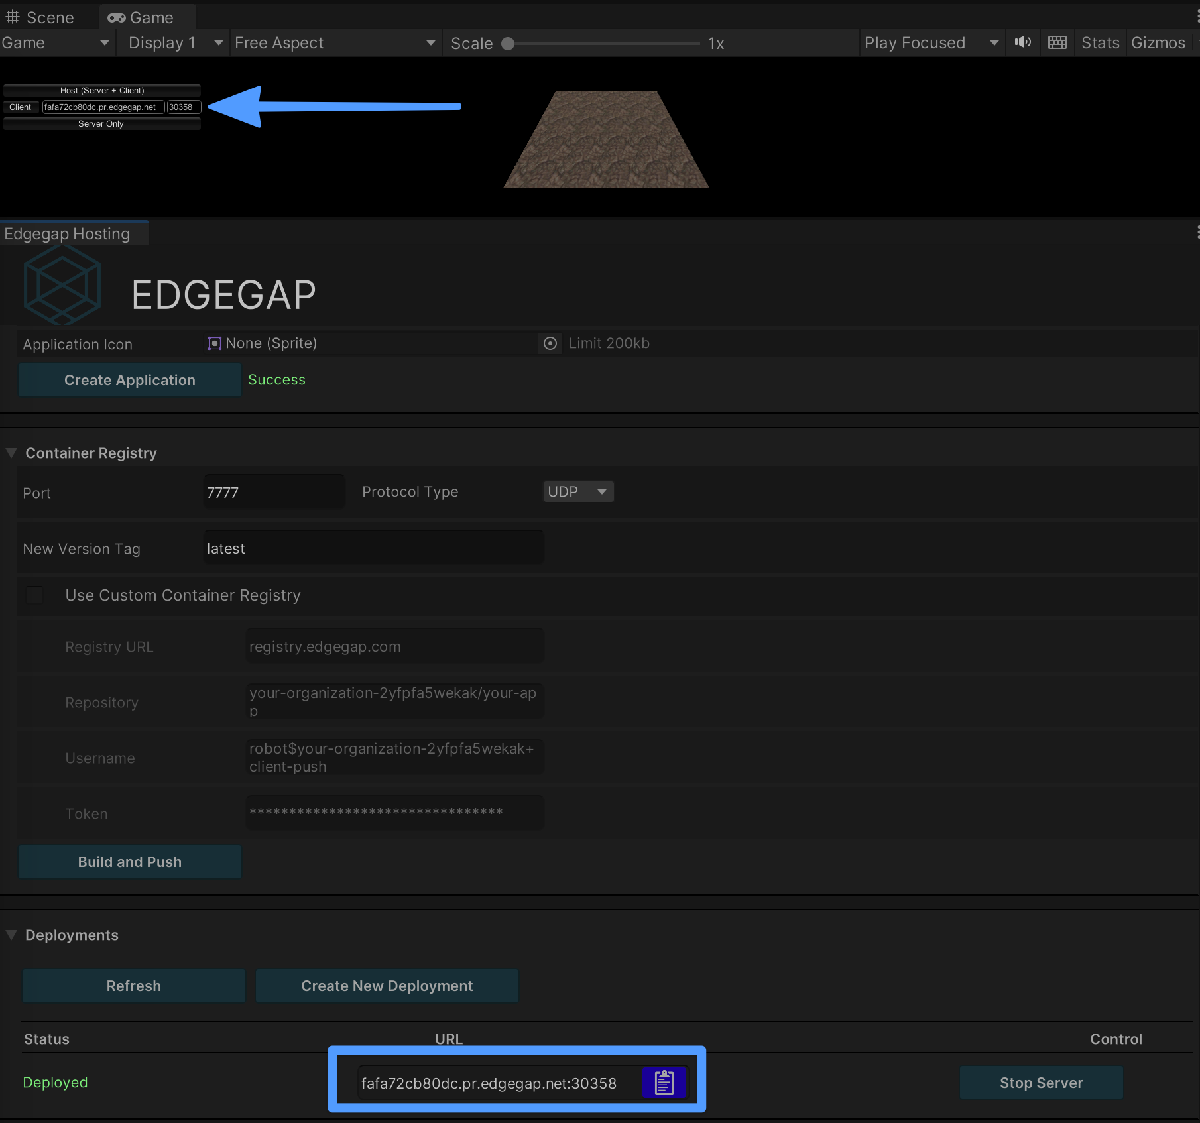
Task: Select the Edgegap Hosting tab
Action: pos(68,234)
